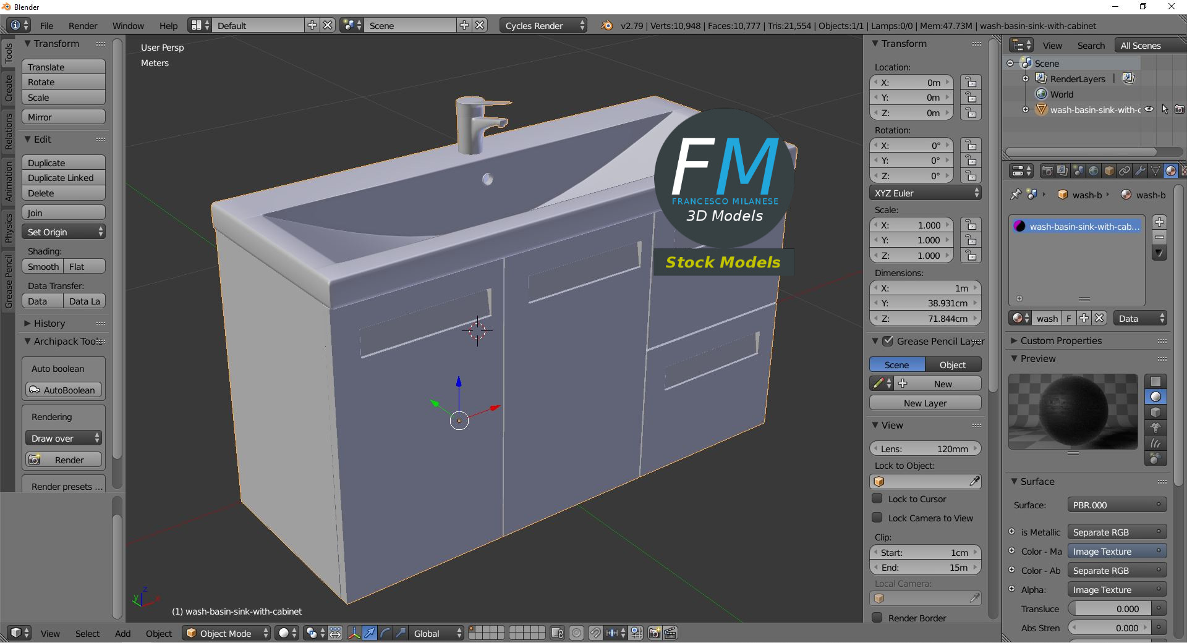Switch to the Physics tab in tool shelf

point(9,228)
